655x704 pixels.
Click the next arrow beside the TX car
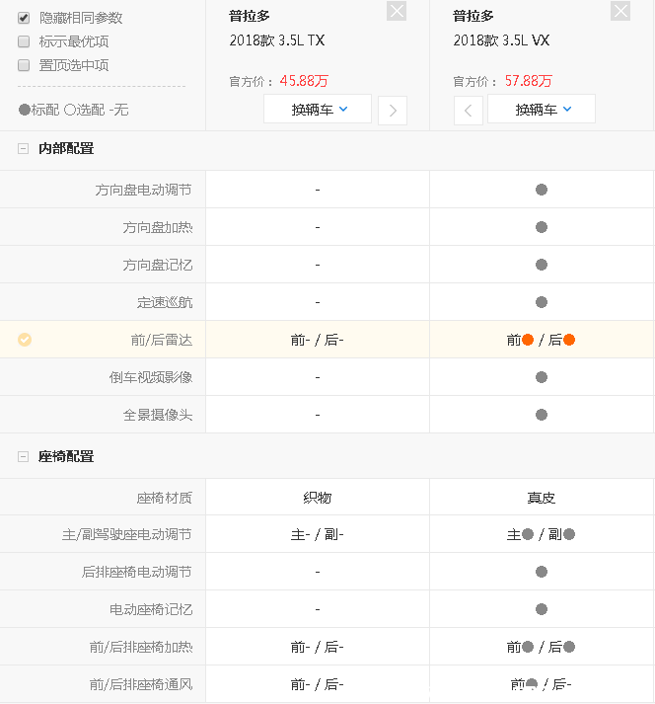coord(393,111)
